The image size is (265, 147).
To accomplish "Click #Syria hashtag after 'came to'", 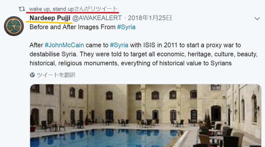I will pos(119,45).
